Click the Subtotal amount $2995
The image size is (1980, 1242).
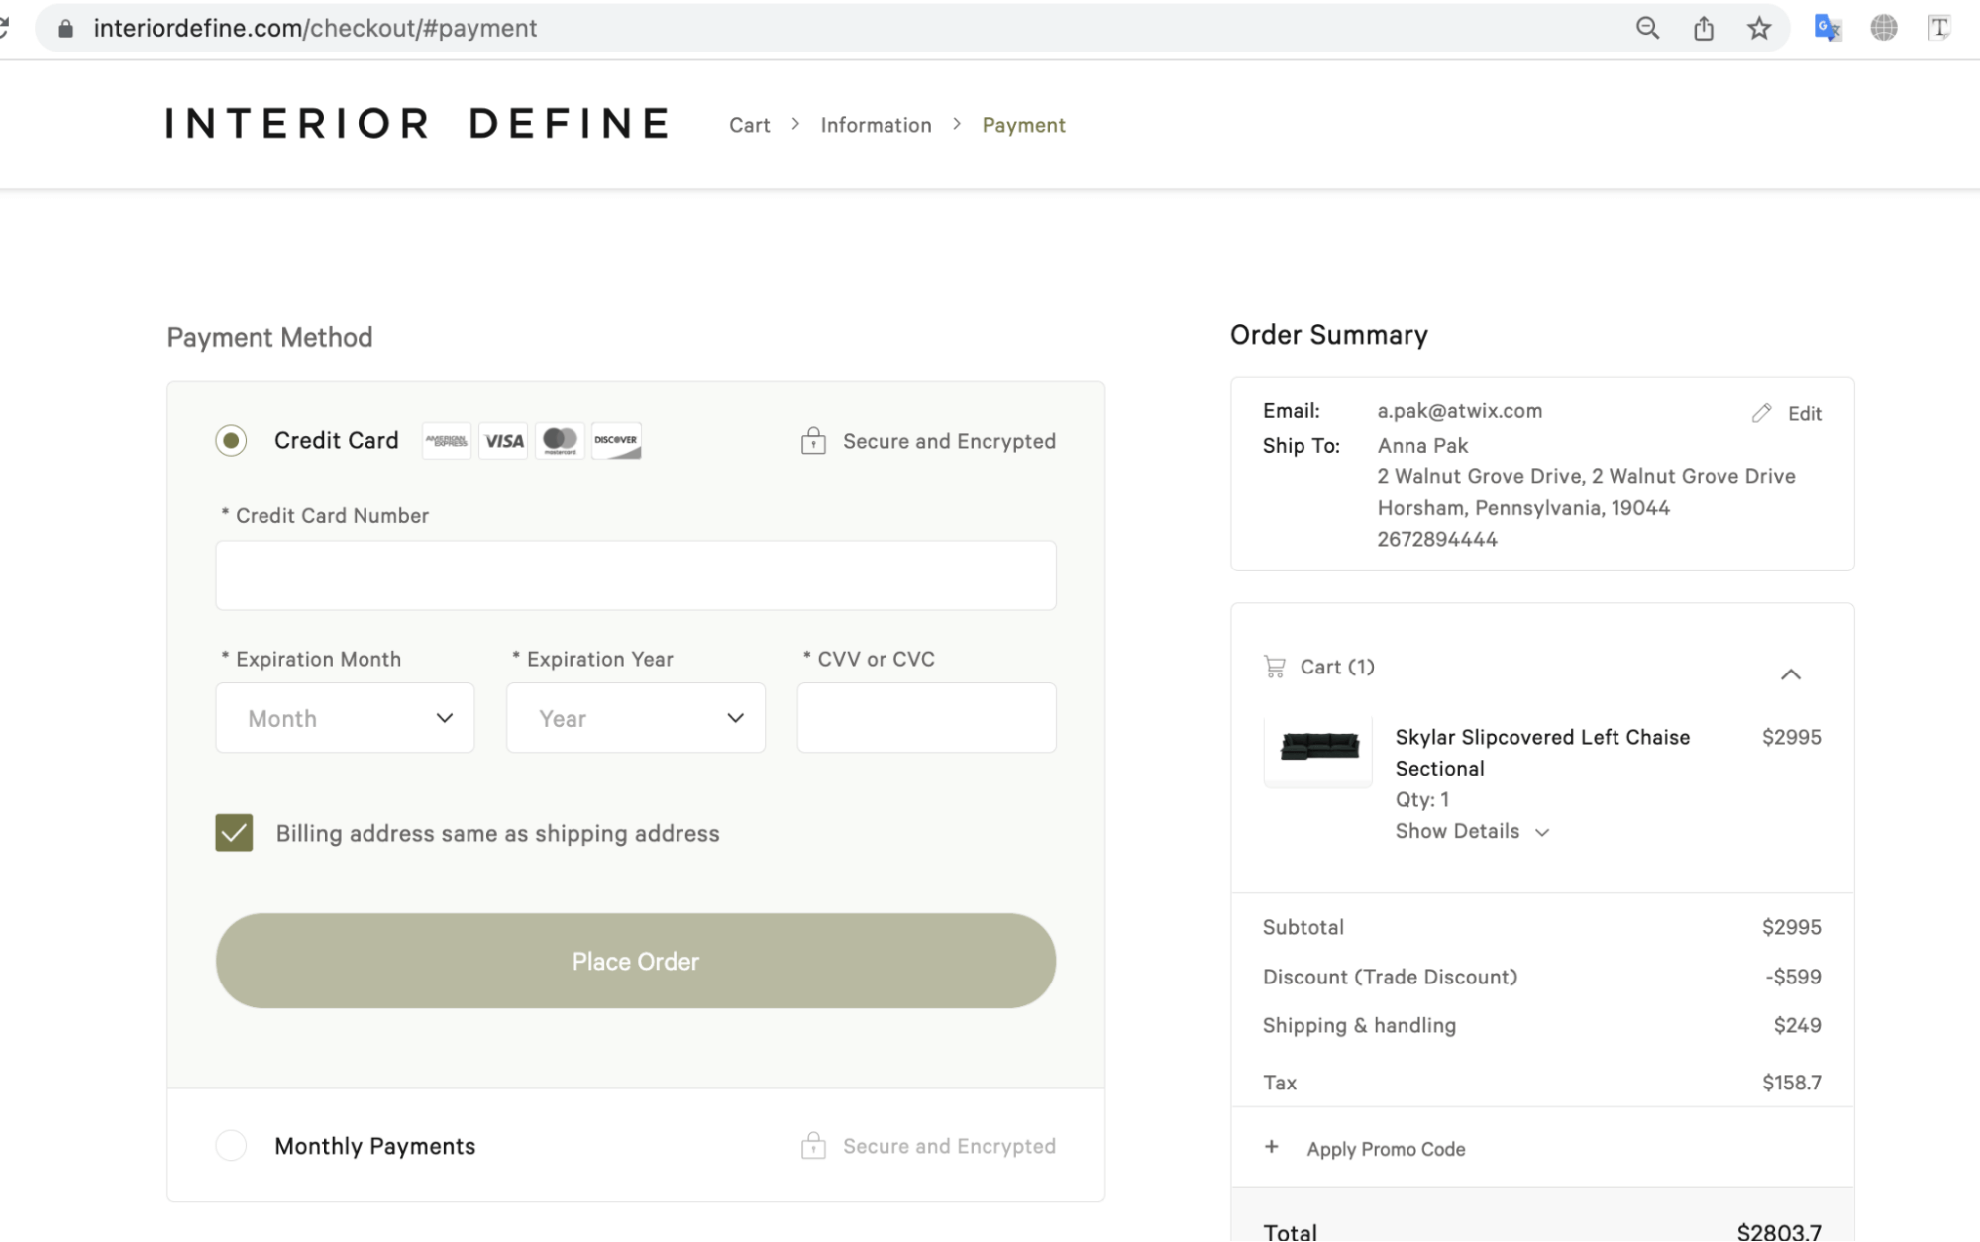click(x=1791, y=927)
